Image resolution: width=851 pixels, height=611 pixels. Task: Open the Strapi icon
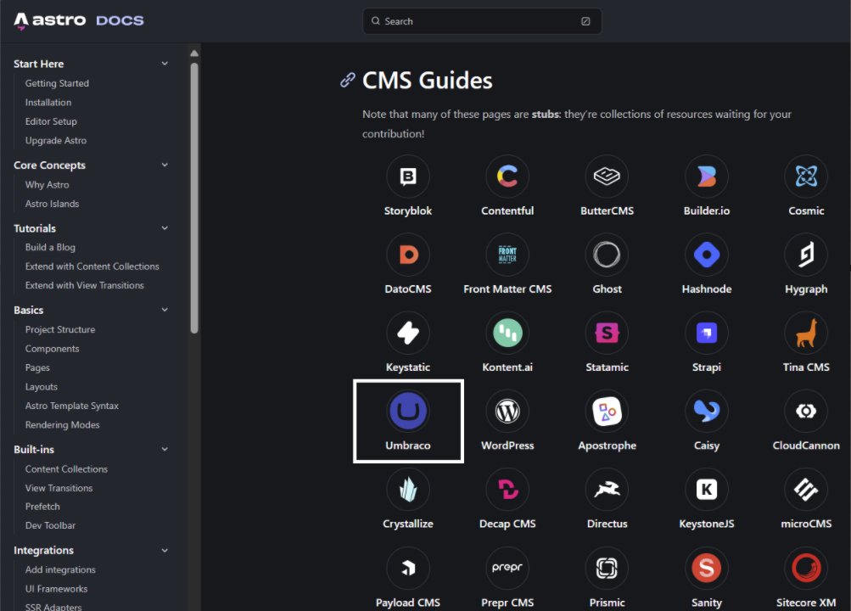pyautogui.click(x=707, y=333)
